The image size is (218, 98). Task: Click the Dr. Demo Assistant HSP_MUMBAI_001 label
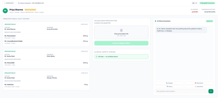tap(31, 3)
